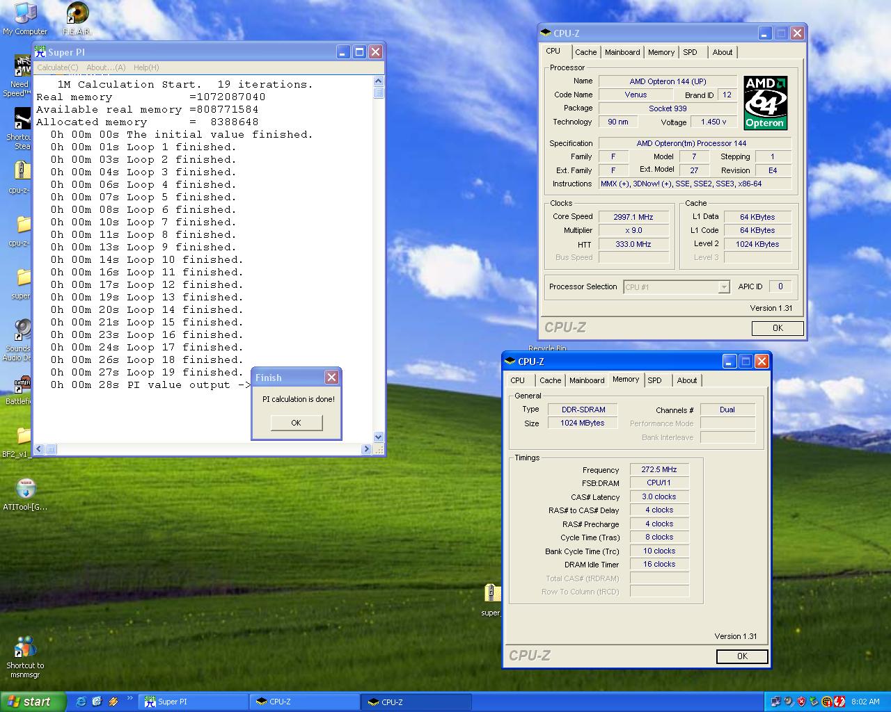Image resolution: width=891 pixels, height=712 pixels.
Task: Select the super zip file beside lower CPU-Z window
Action: [492, 599]
